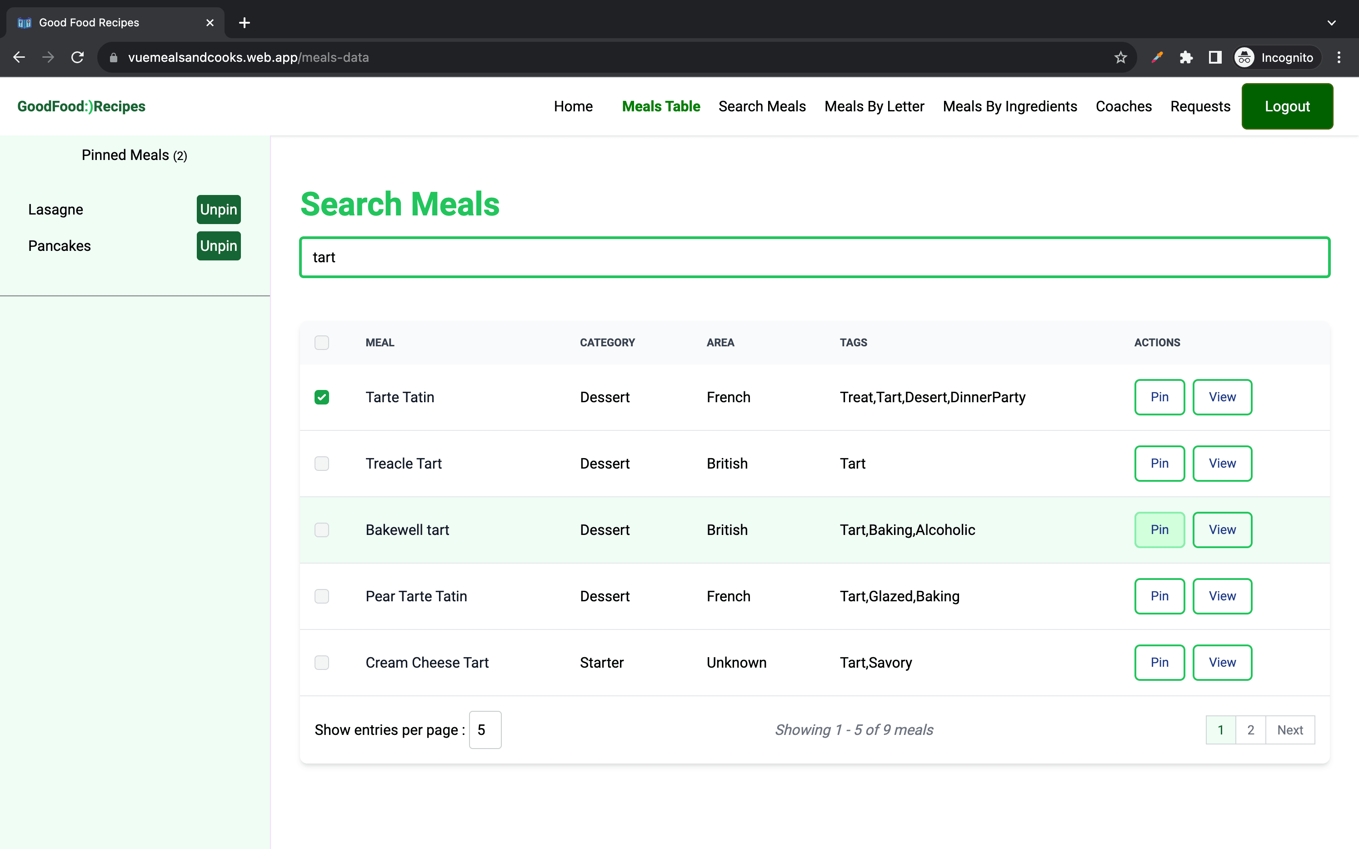Click the Pin icon for Bakewell tart
The height and width of the screenshot is (849, 1359).
(1159, 529)
